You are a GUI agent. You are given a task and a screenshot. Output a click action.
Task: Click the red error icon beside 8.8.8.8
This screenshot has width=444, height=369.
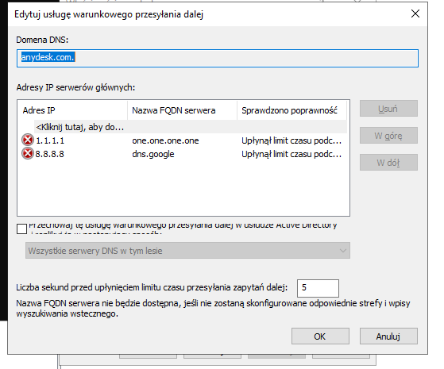[x=28, y=154]
